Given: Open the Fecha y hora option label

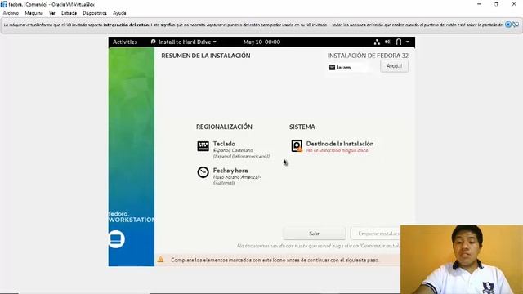Looking at the screenshot, I should 230,171.
